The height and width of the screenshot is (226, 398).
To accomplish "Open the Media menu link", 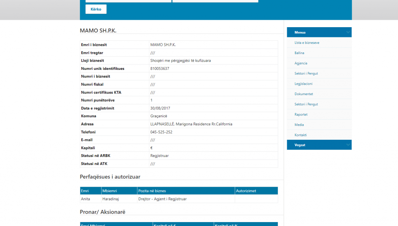I will (299, 125).
